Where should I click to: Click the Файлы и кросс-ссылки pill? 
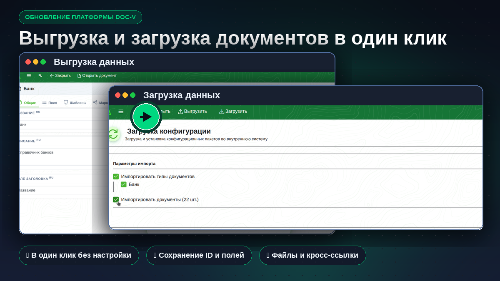[x=312, y=255]
